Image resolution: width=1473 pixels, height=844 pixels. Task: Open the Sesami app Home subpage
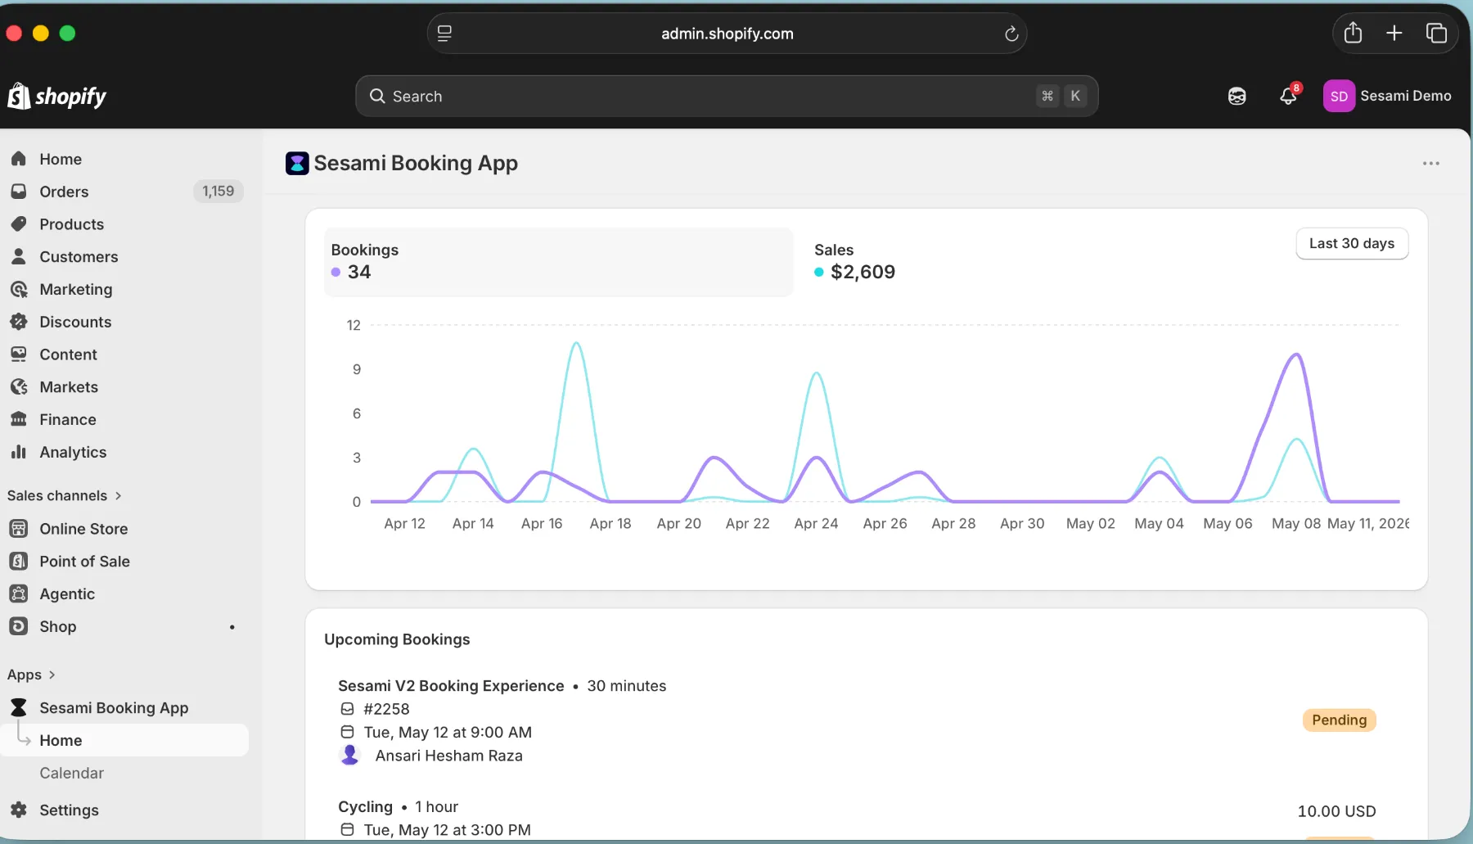click(124, 740)
